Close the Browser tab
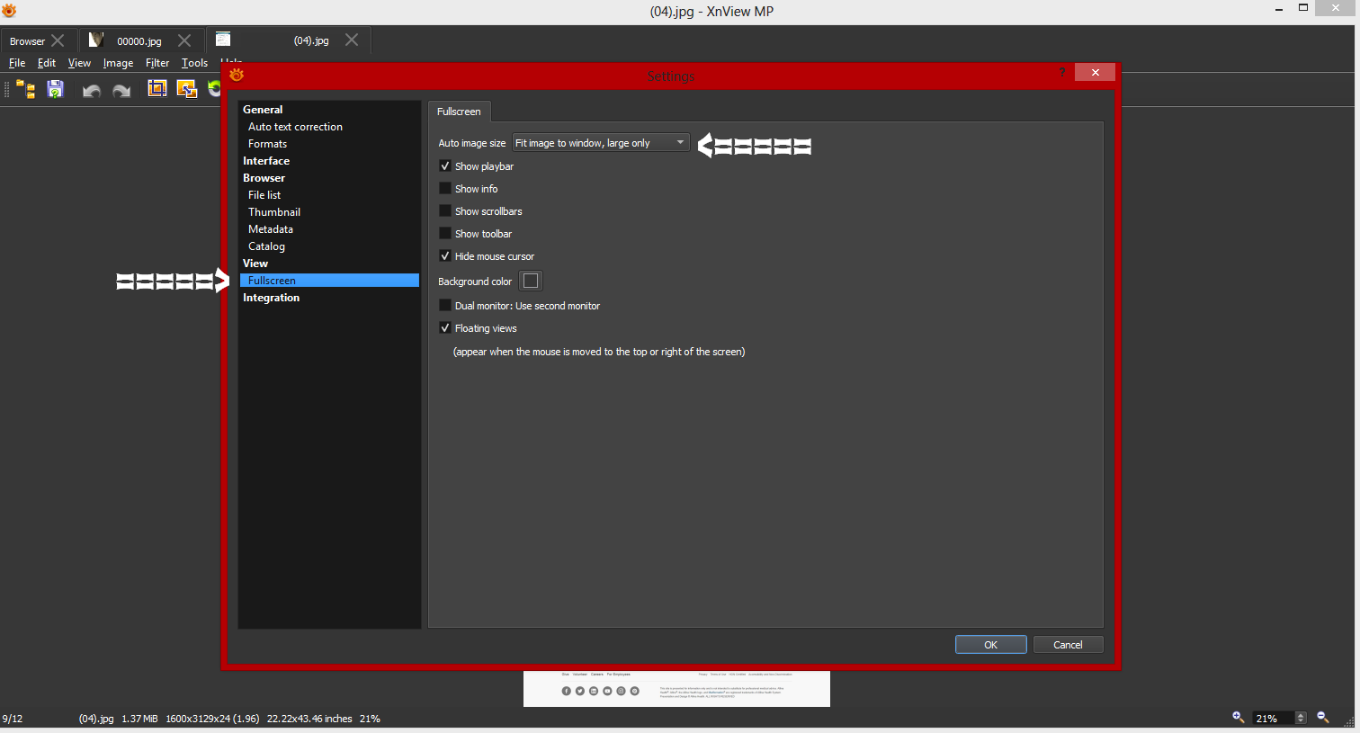 click(x=58, y=40)
